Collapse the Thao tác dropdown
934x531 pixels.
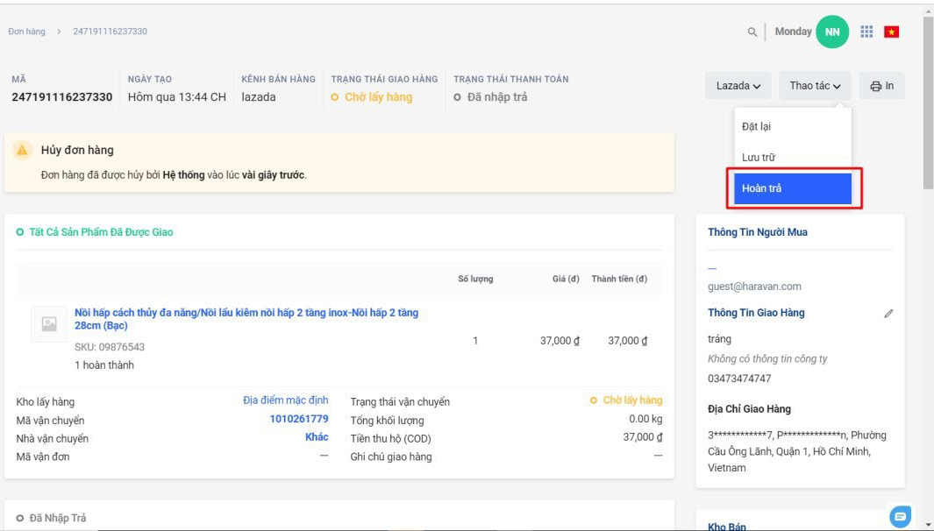pyautogui.click(x=815, y=86)
